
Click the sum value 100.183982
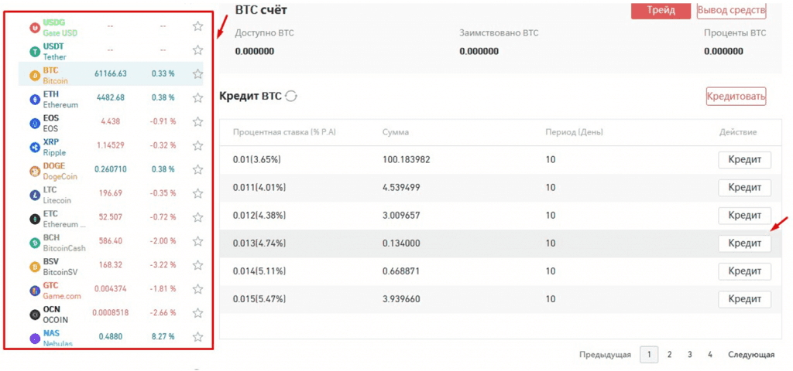(407, 160)
